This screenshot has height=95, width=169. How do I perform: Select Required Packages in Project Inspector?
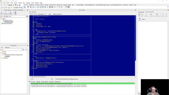[8, 23]
